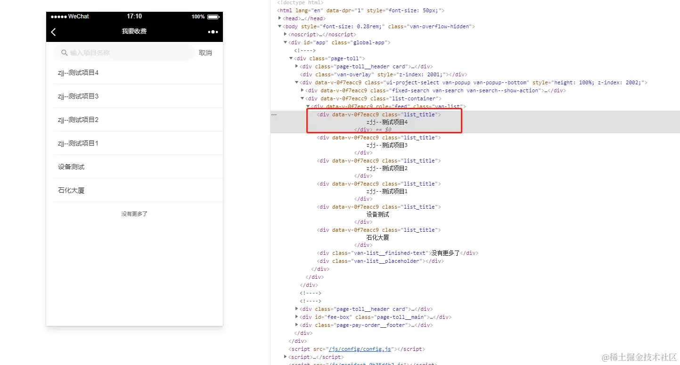Choose 设备测试 in the phone list
Viewport: 680px width, 365px height.
tap(138, 167)
